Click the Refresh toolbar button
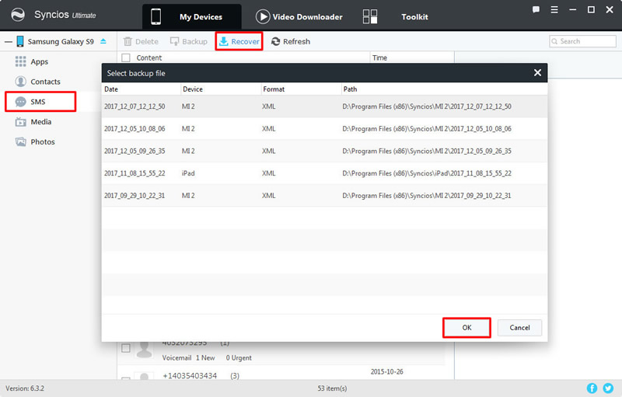The height and width of the screenshot is (397, 622). tap(291, 42)
